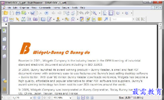Click the scanner icon after the Email dropdown

(x=33, y=13)
